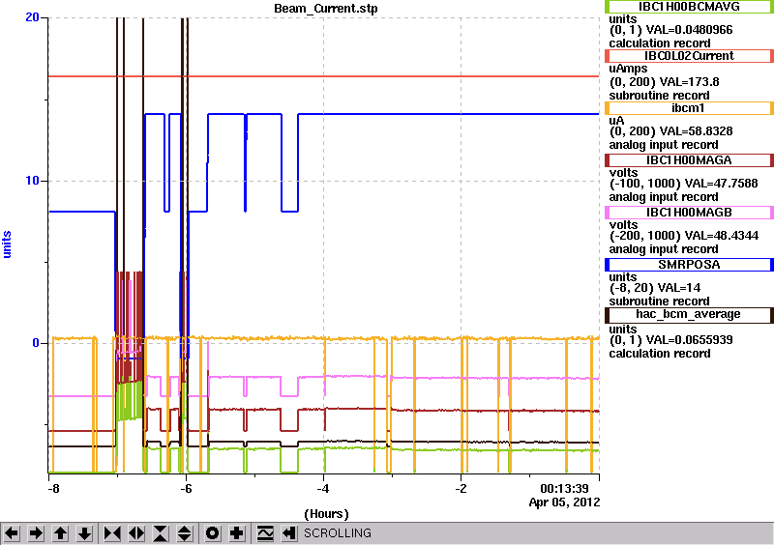Click the plus icon in the toolbar
The height and width of the screenshot is (545, 774).
pos(237,533)
